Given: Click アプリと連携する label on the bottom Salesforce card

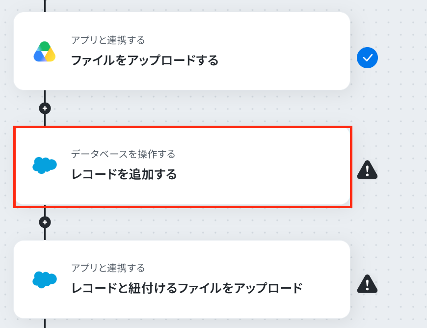Looking at the screenshot, I should point(108,268).
